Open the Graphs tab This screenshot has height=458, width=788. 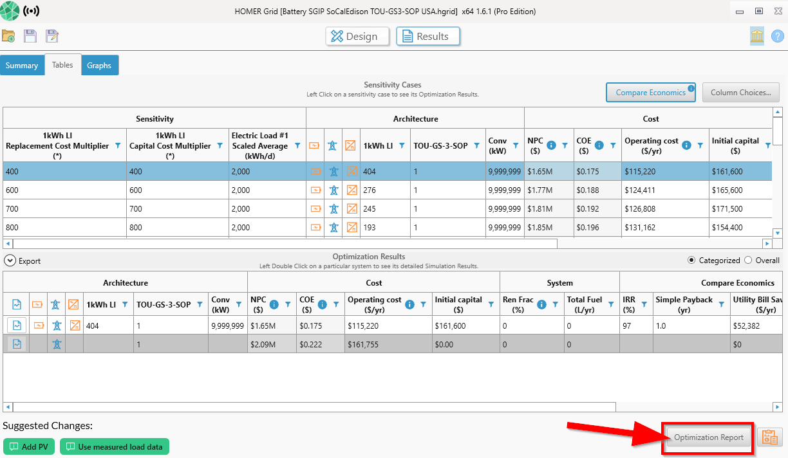pos(99,65)
